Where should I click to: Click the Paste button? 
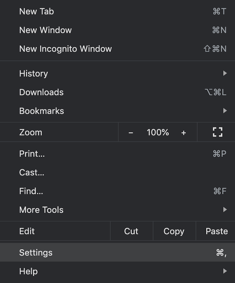tap(216, 231)
